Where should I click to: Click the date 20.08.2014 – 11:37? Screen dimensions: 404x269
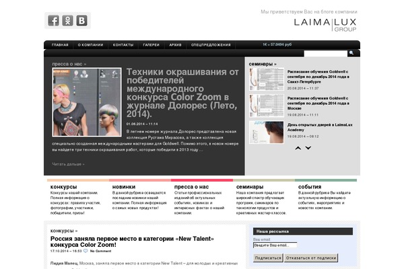tap(303, 88)
